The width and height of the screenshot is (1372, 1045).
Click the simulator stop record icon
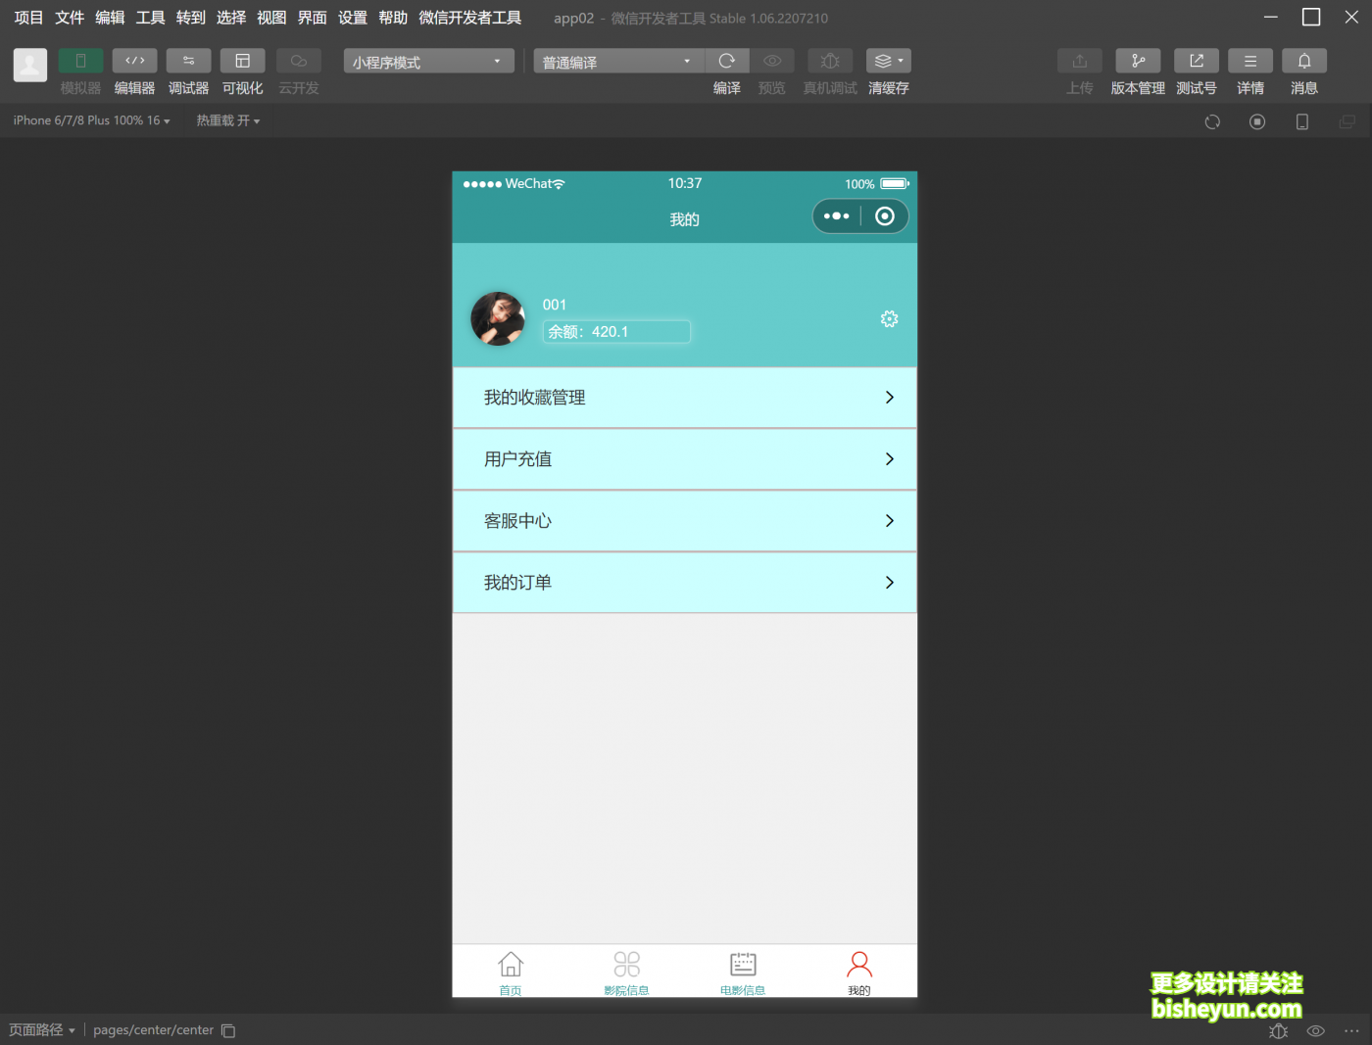pos(1257,121)
